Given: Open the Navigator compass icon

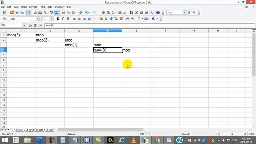Looking at the screenshot, I should [136, 12].
